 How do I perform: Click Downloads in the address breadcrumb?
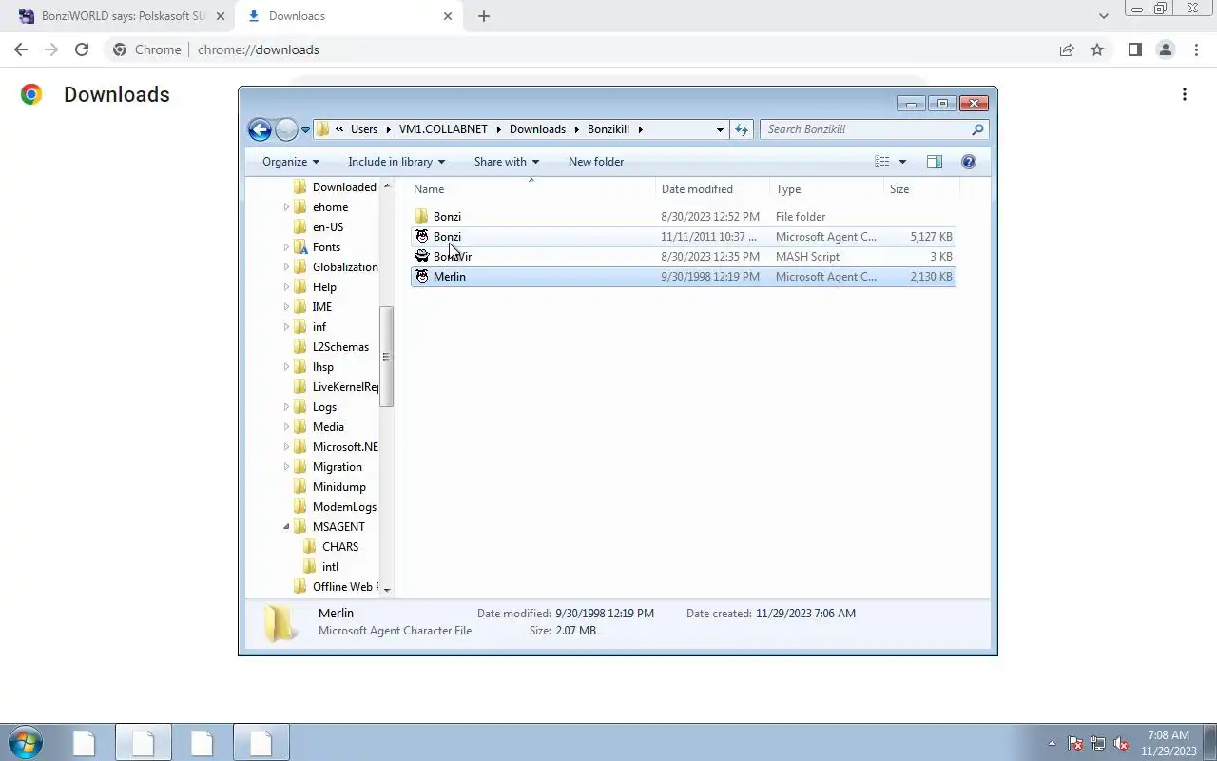(537, 129)
